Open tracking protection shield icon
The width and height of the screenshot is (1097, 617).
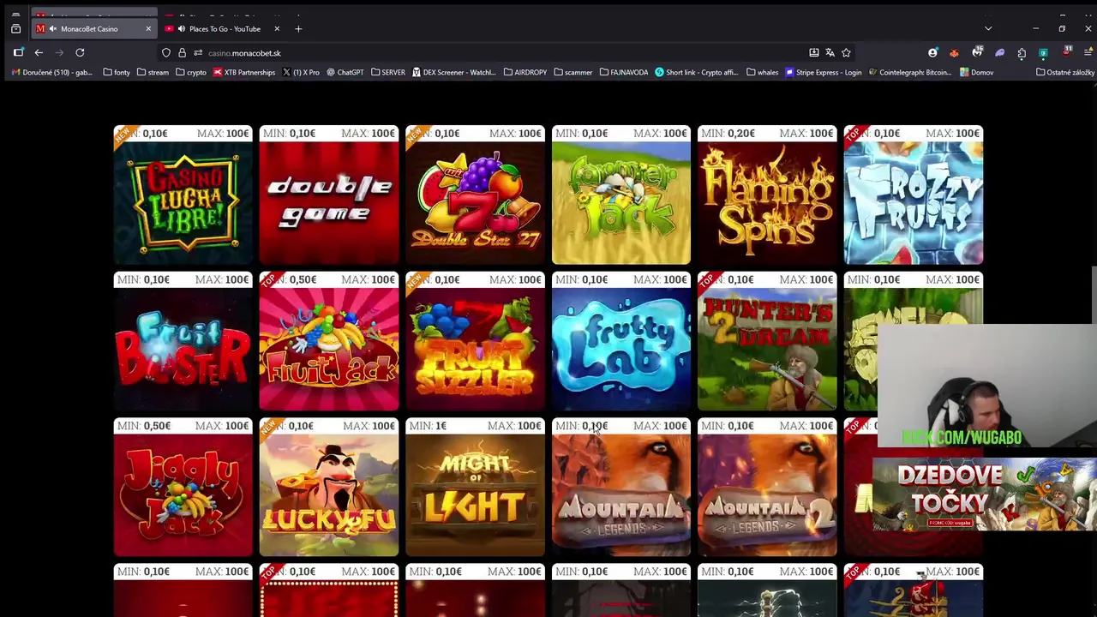[x=166, y=53]
